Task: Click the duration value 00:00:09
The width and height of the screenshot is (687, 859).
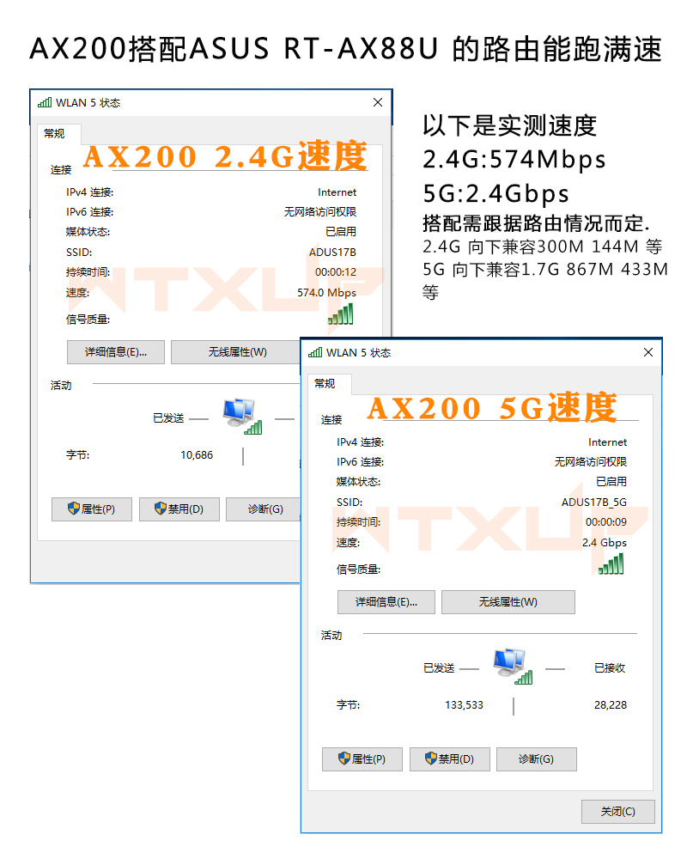Action: tap(606, 522)
